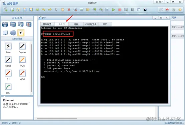Screen dimensions: 185x125
Task: Select the WLAN device category icon
Action: point(21,24)
